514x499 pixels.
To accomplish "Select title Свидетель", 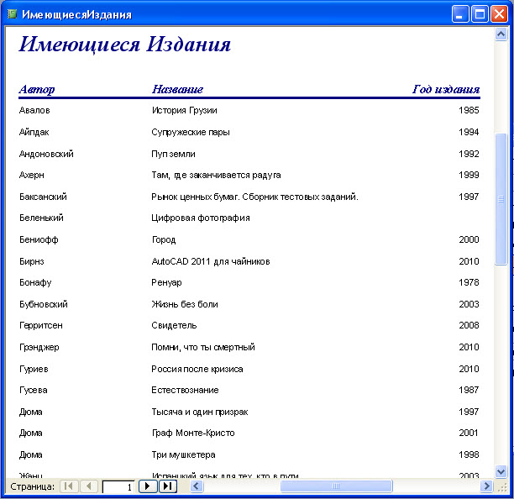I will 174,325.
